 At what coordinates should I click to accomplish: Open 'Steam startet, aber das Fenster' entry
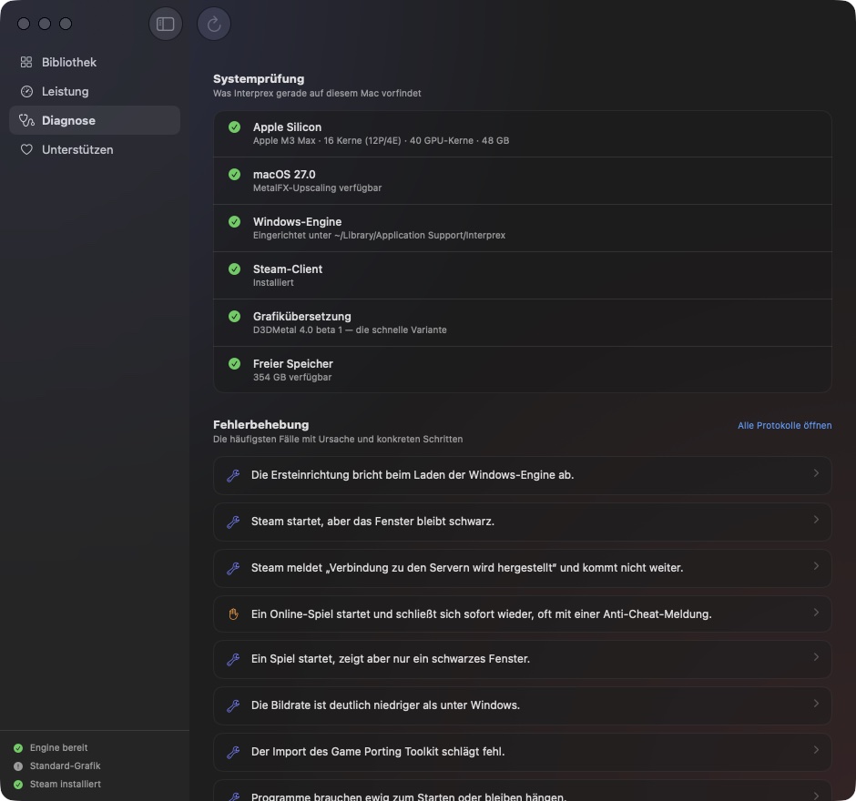coord(522,522)
